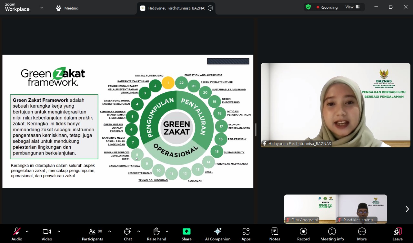Start sharing with the green Share button

coord(186,234)
